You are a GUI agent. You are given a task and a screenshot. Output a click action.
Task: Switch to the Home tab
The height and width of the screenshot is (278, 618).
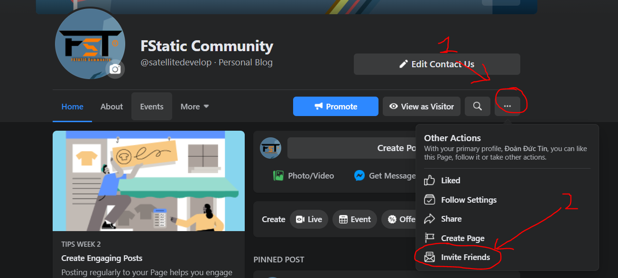coord(73,107)
